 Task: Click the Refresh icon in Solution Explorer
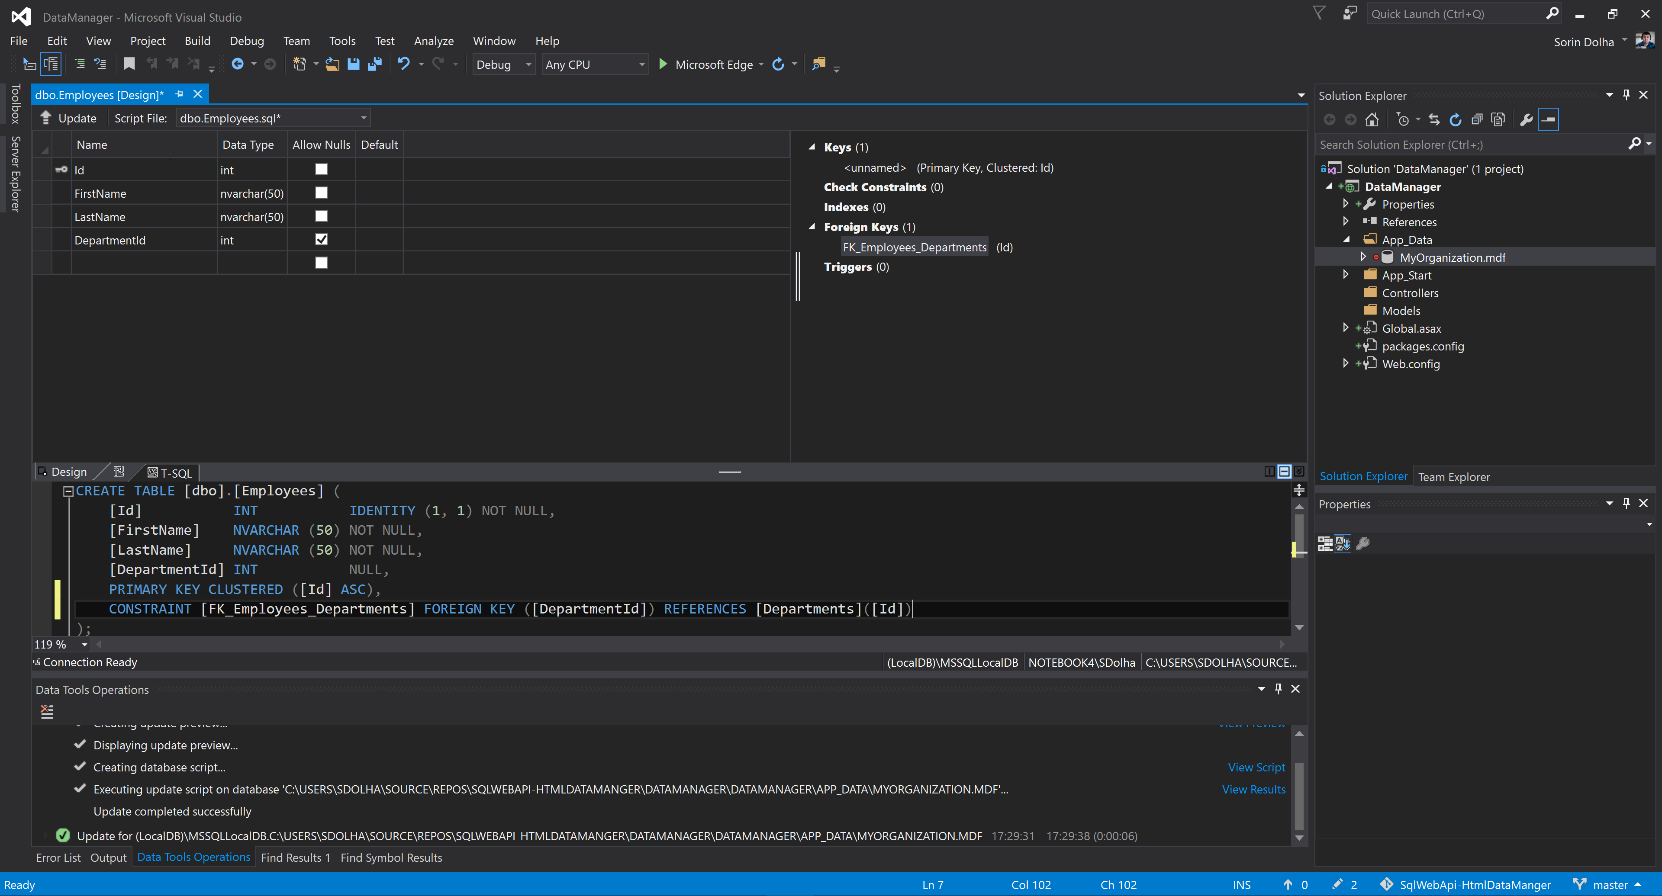click(x=1456, y=120)
